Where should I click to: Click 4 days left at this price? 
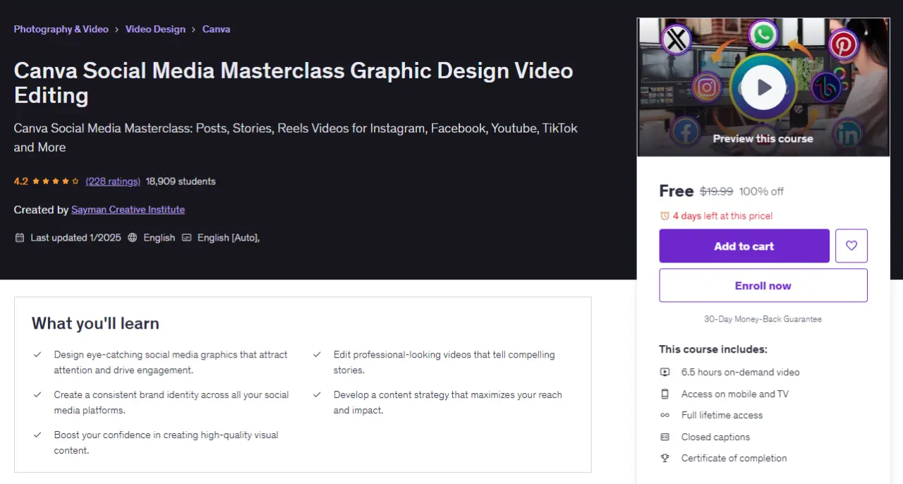coord(722,216)
